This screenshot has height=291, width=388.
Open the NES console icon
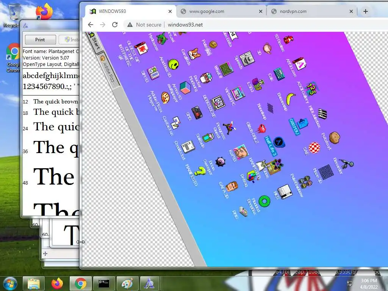point(285,192)
